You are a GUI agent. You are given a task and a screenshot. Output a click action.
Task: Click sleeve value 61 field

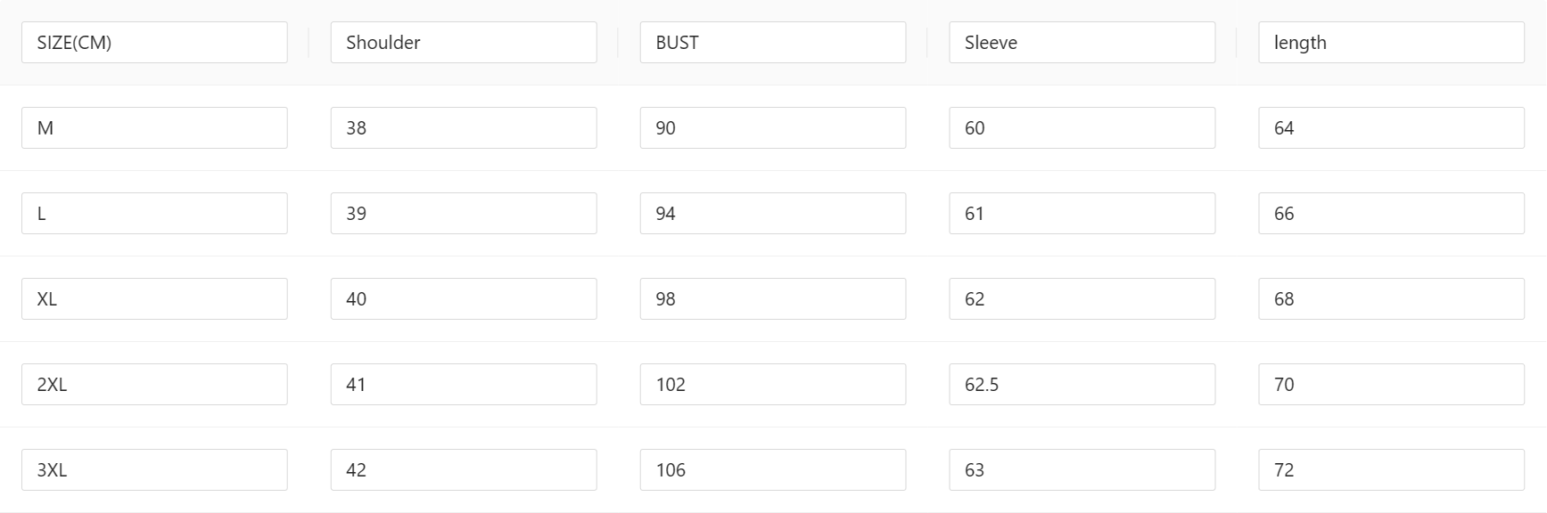coord(1082,214)
